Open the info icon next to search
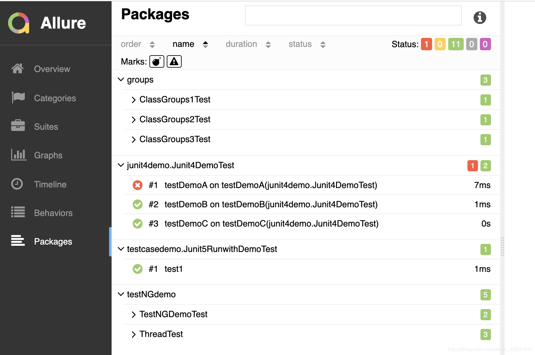Image resolution: width=535 pixels, height=355 pixels. [x=480, y=18]
